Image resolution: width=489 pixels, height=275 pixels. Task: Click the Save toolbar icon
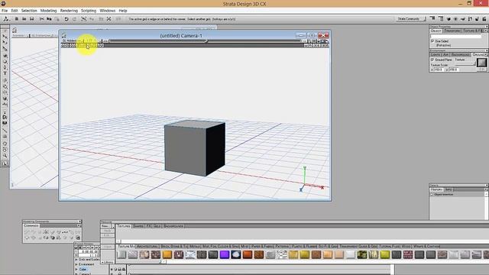pyautogui.click(x=31, y=19)
